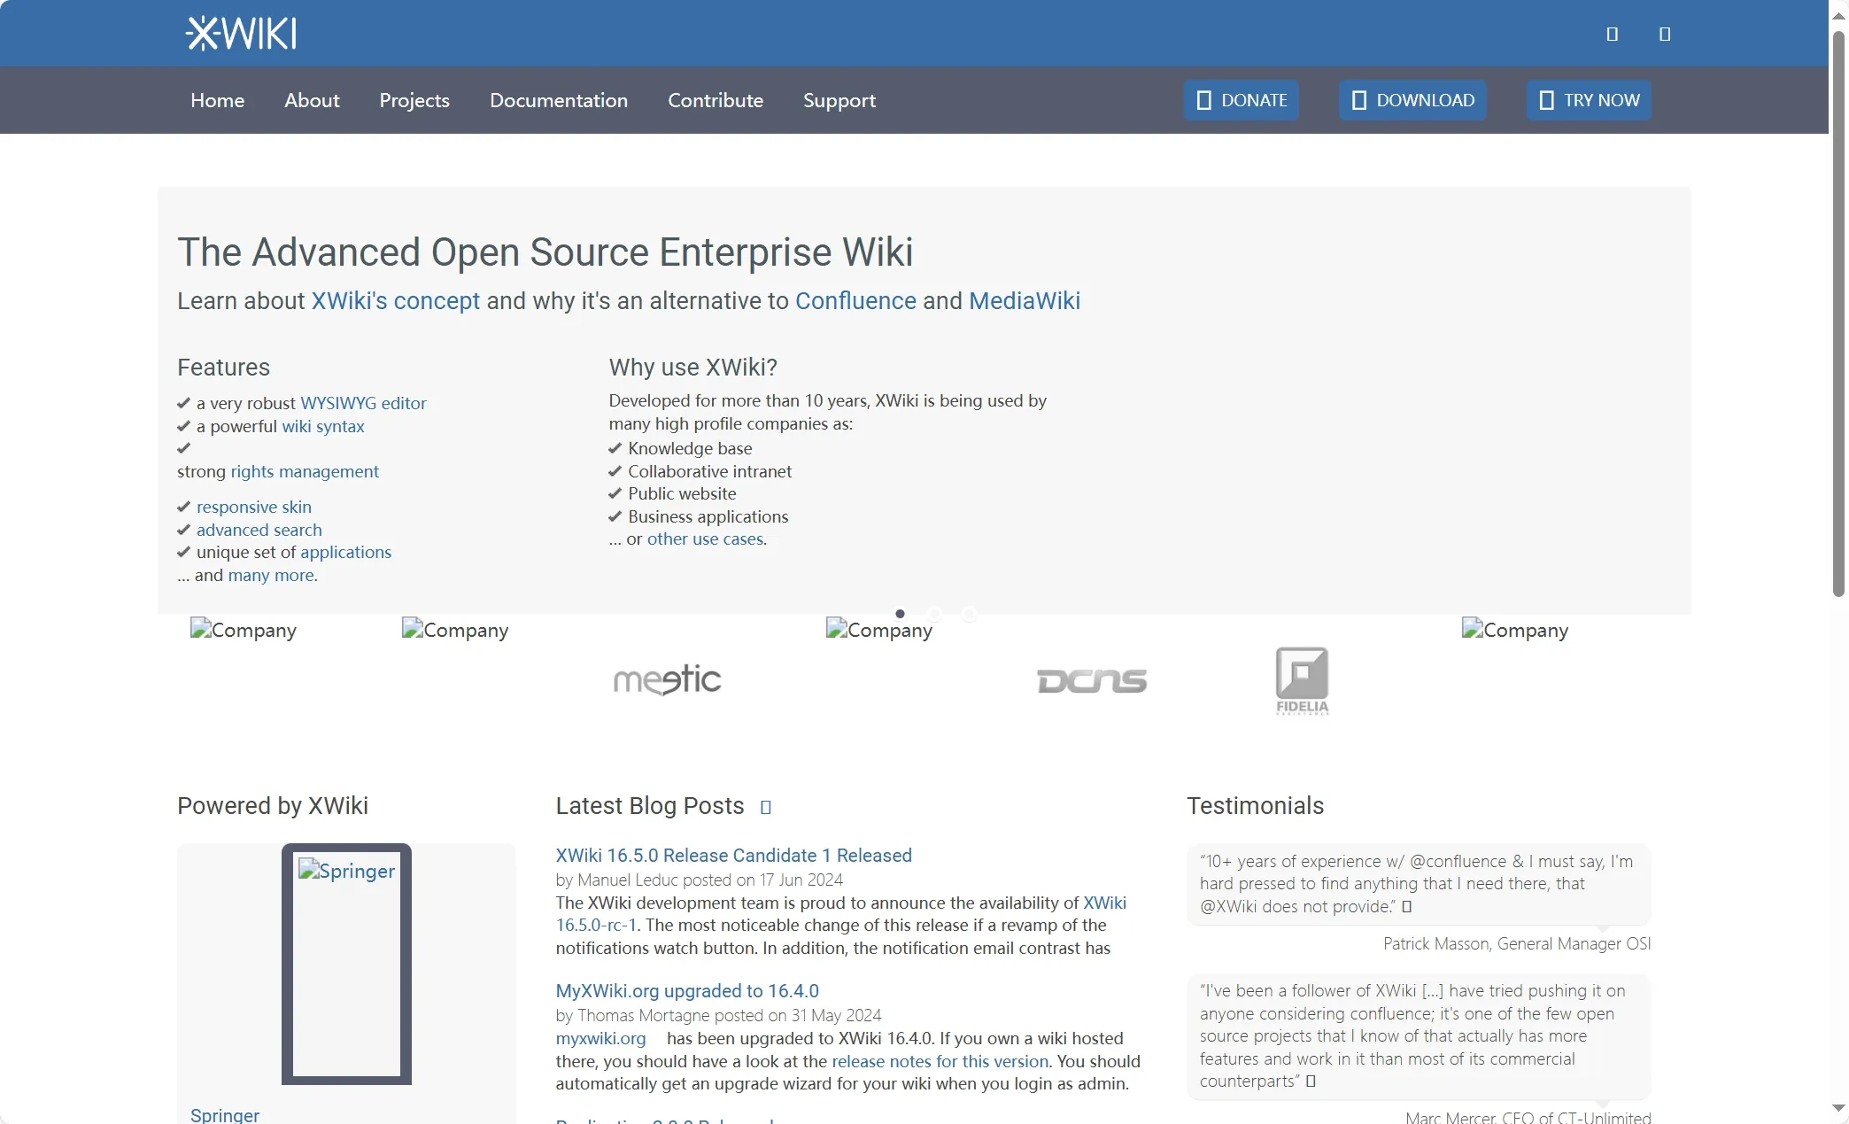Select the second carousel indicator dot
Viewport: 1849px width, 1124px height.
tap(934, 614)
